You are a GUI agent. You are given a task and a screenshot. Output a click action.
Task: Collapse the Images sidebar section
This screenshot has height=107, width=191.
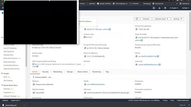(x=2, y=73)
